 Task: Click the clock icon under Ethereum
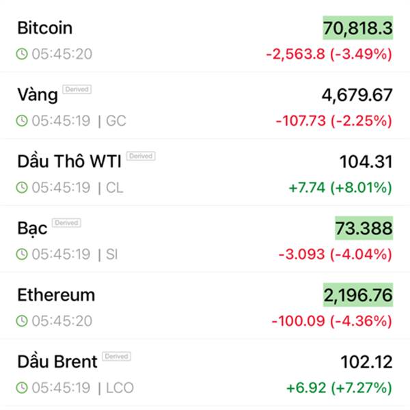[x=23, y=320]
